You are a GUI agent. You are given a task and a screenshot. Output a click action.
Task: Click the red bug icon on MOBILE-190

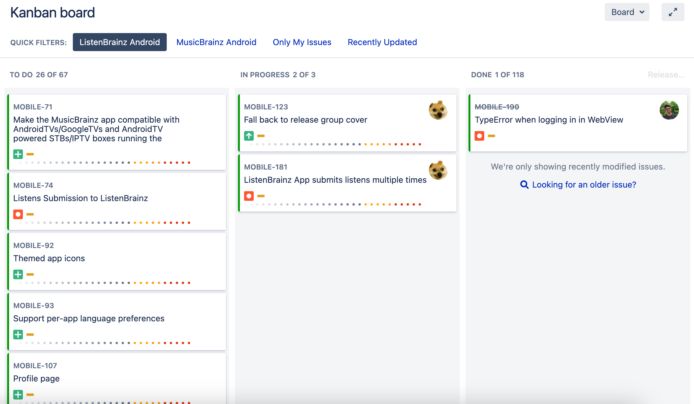tap(479, 136)
